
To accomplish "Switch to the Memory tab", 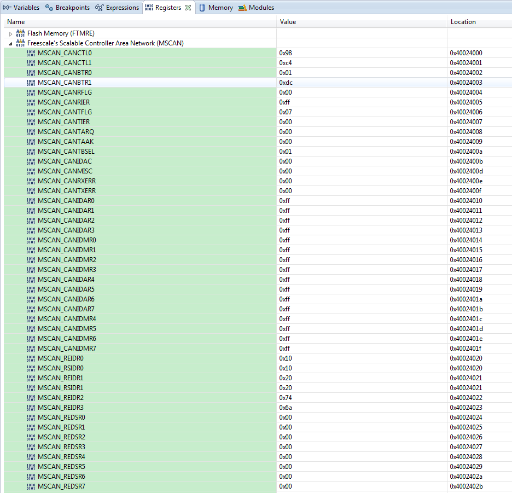I will tap(216, 7).
